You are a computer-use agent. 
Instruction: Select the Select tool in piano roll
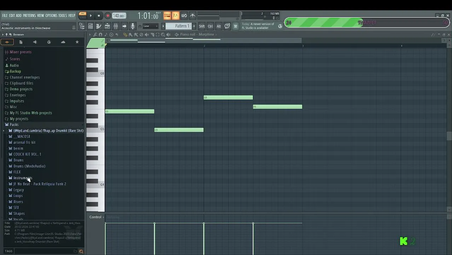(x=157, y=35)
